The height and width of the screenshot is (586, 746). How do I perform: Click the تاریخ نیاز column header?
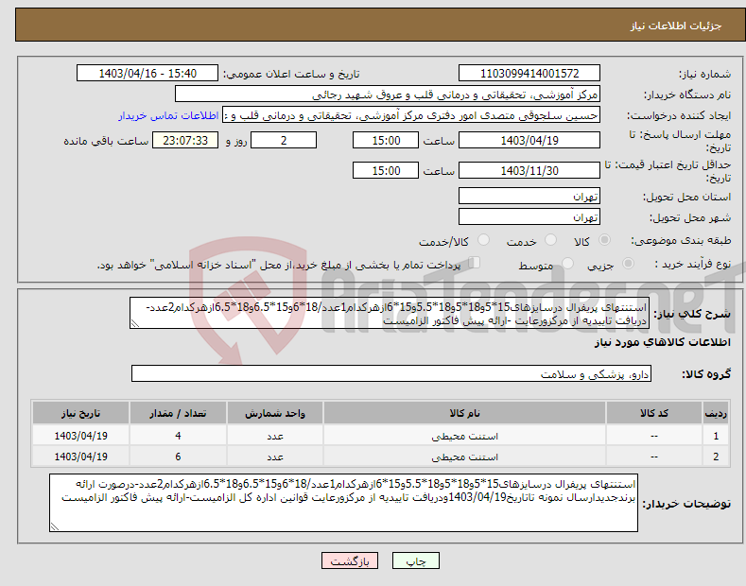tap(81, 413)
